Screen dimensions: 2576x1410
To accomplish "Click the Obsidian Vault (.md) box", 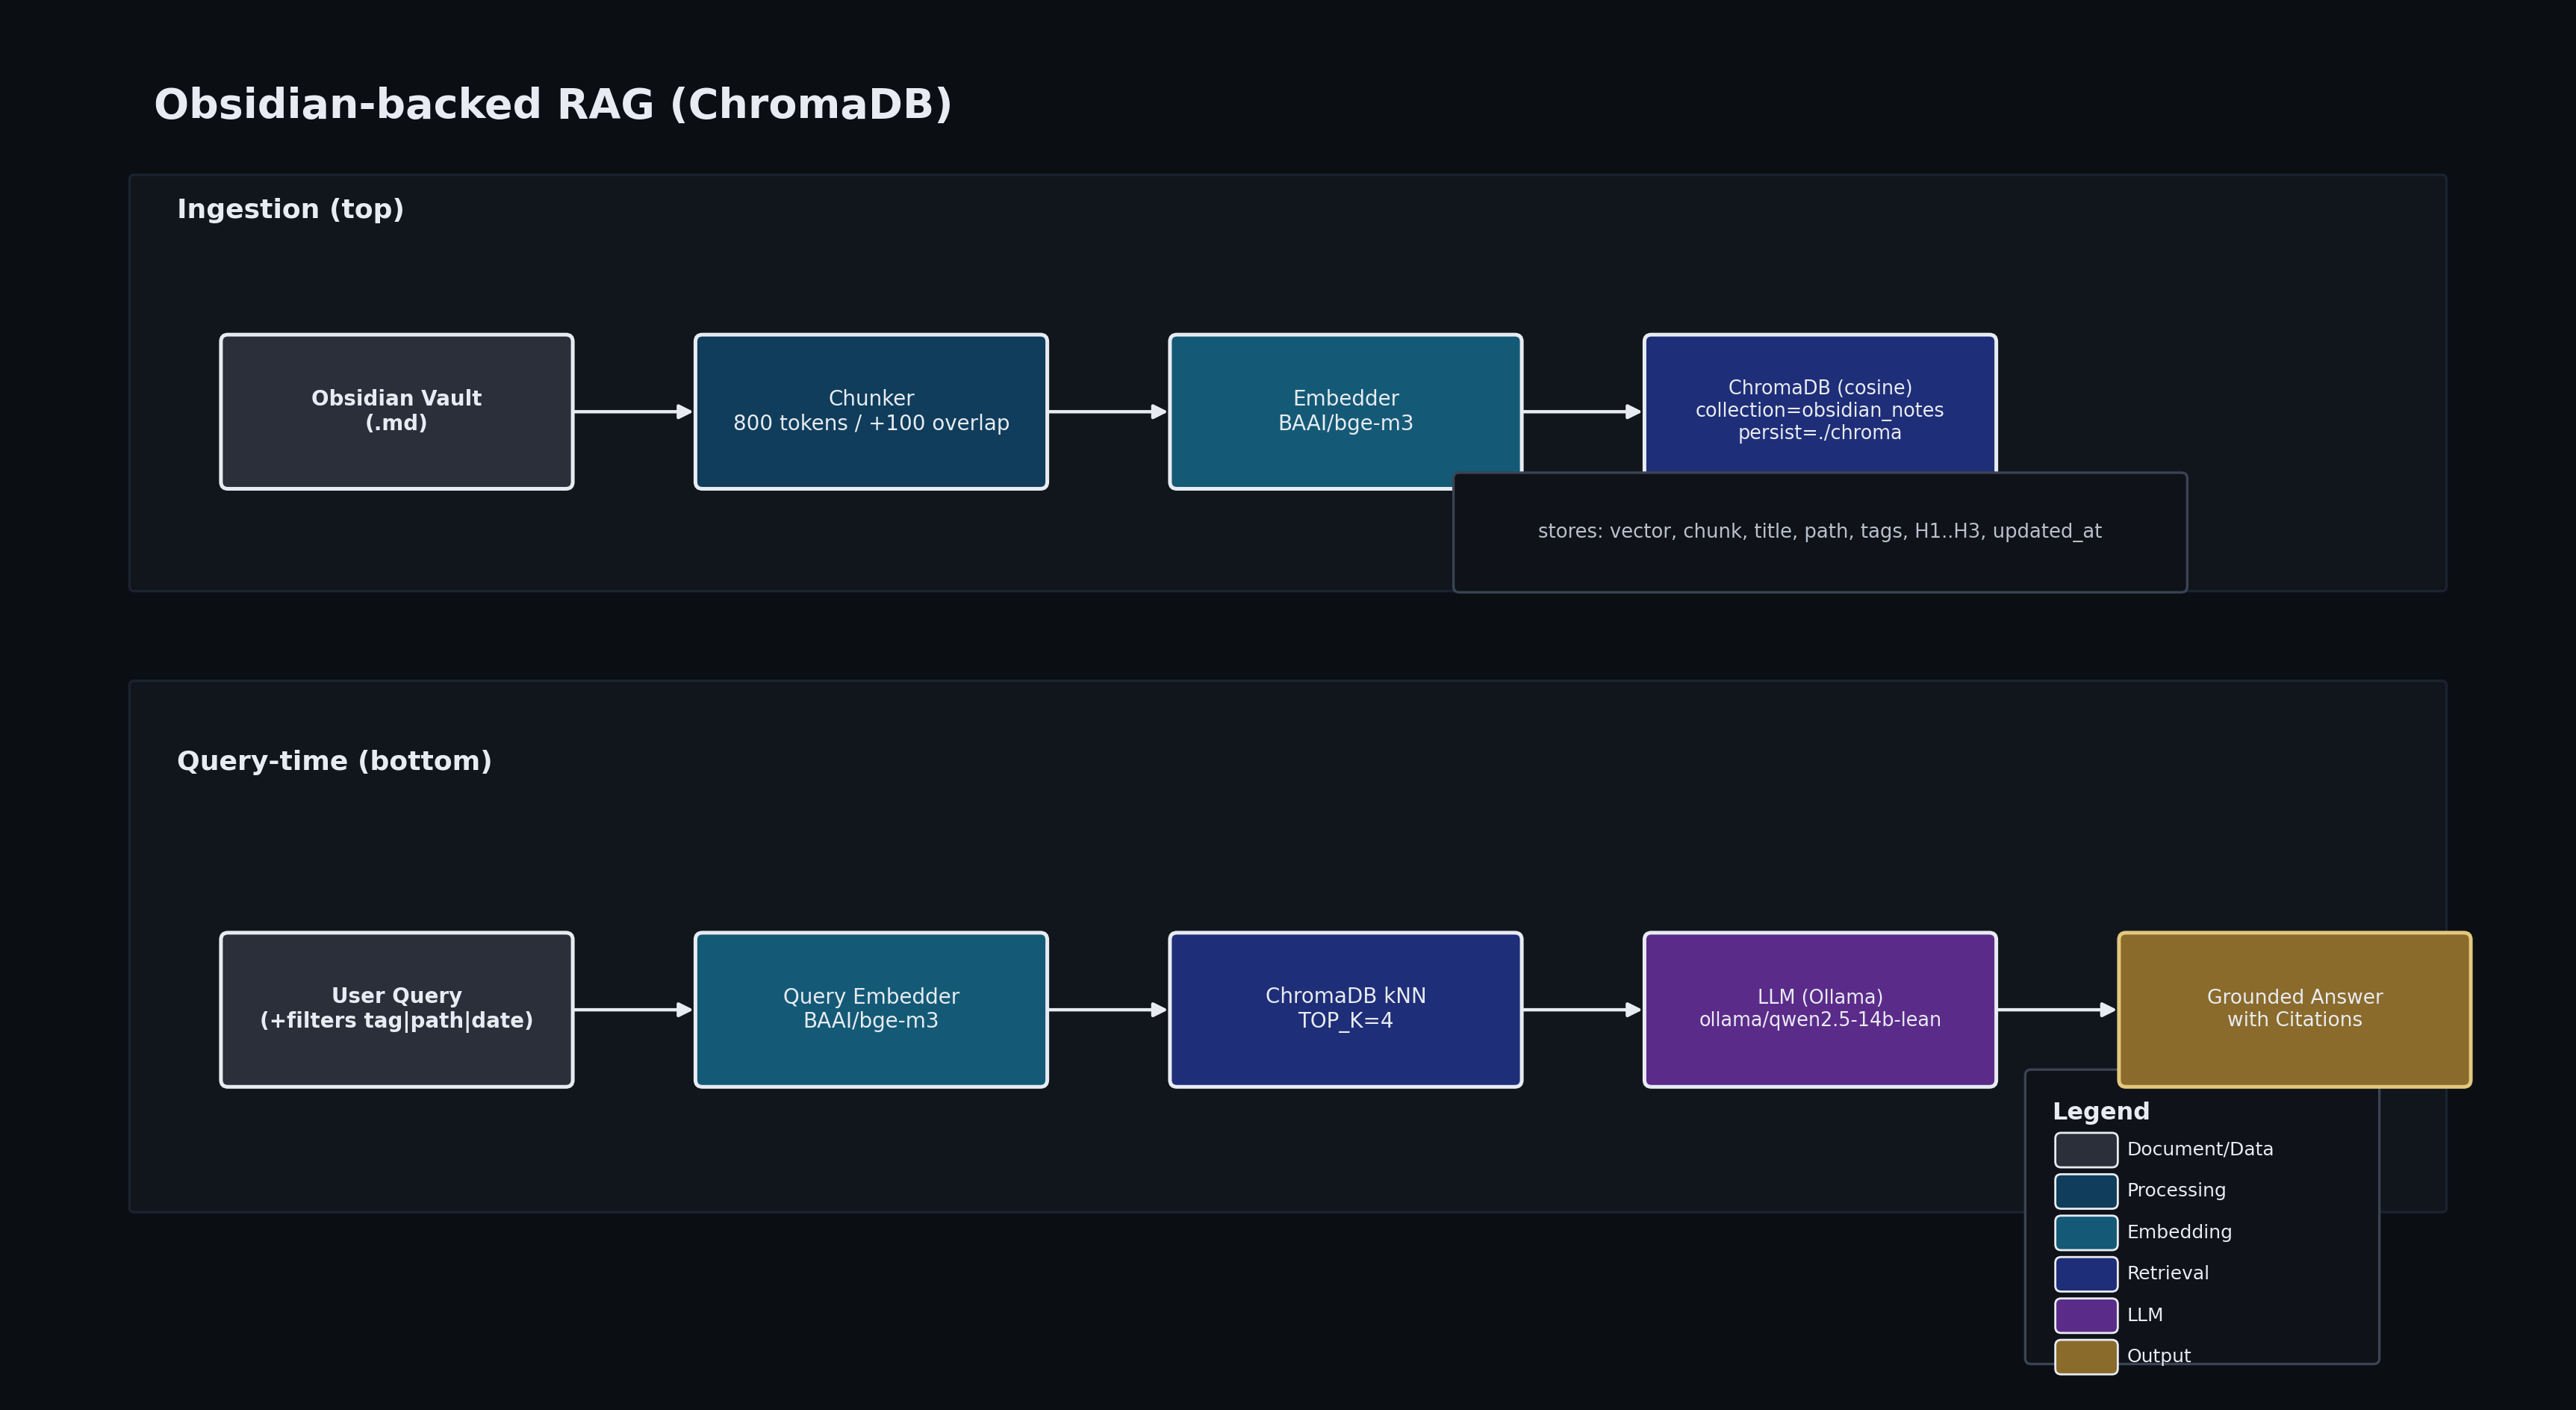I will (396, 411).
